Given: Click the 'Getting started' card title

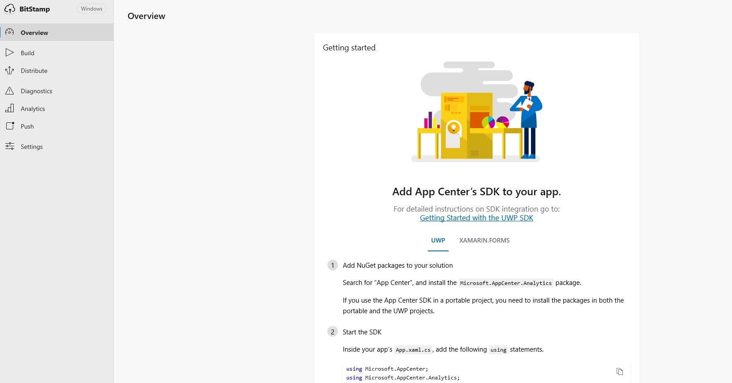Looking at the screenshot, I should tap(349, 48).
